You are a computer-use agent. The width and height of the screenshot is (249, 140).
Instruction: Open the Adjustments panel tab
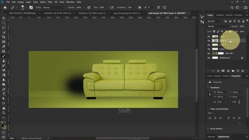click(223, 136)
